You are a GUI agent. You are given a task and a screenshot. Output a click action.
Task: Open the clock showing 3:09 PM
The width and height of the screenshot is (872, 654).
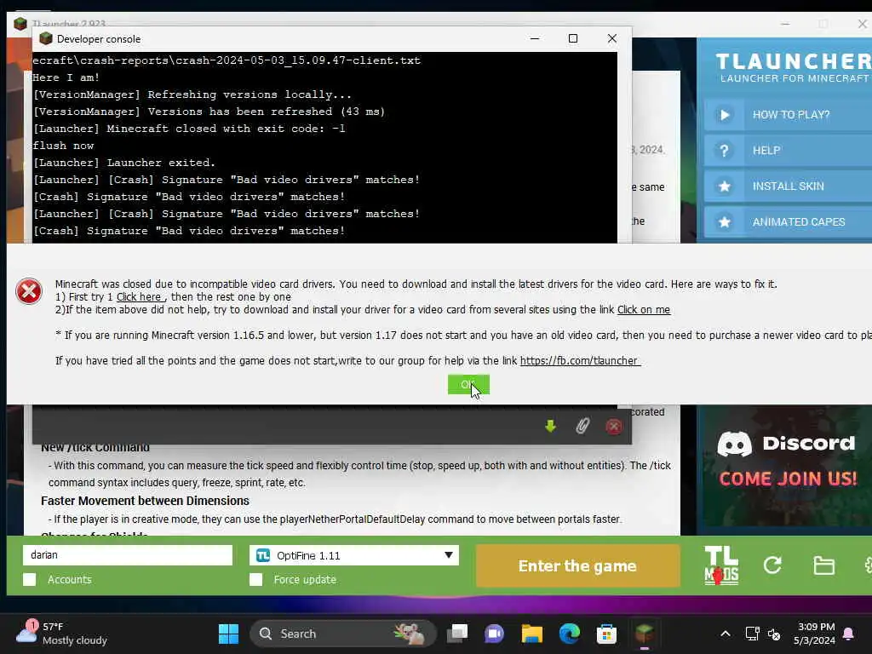tap(815, 634)
